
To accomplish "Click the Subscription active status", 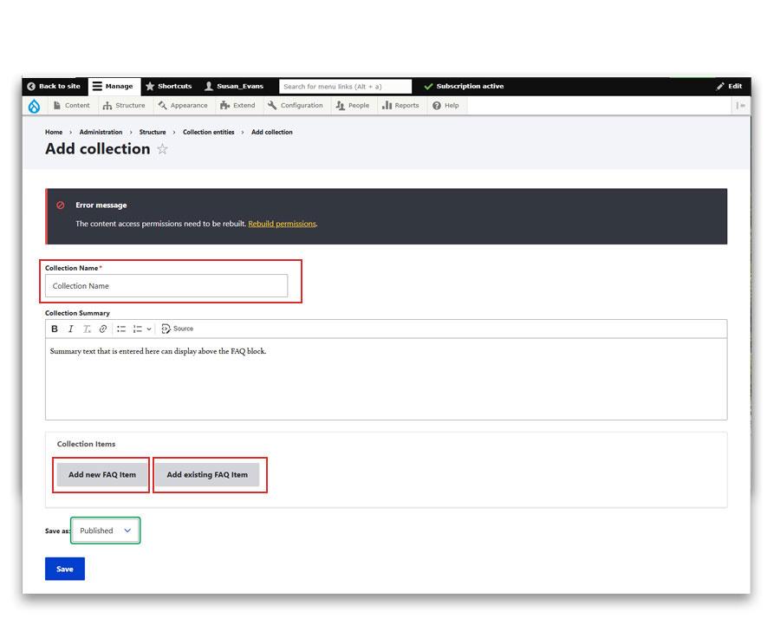I will (464, 86).
